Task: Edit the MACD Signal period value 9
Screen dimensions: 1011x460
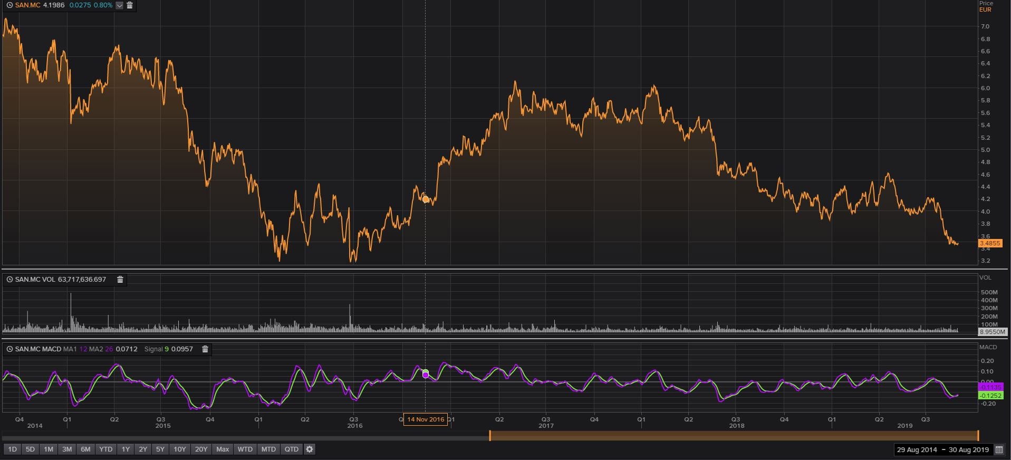Action: pos(167,349)
